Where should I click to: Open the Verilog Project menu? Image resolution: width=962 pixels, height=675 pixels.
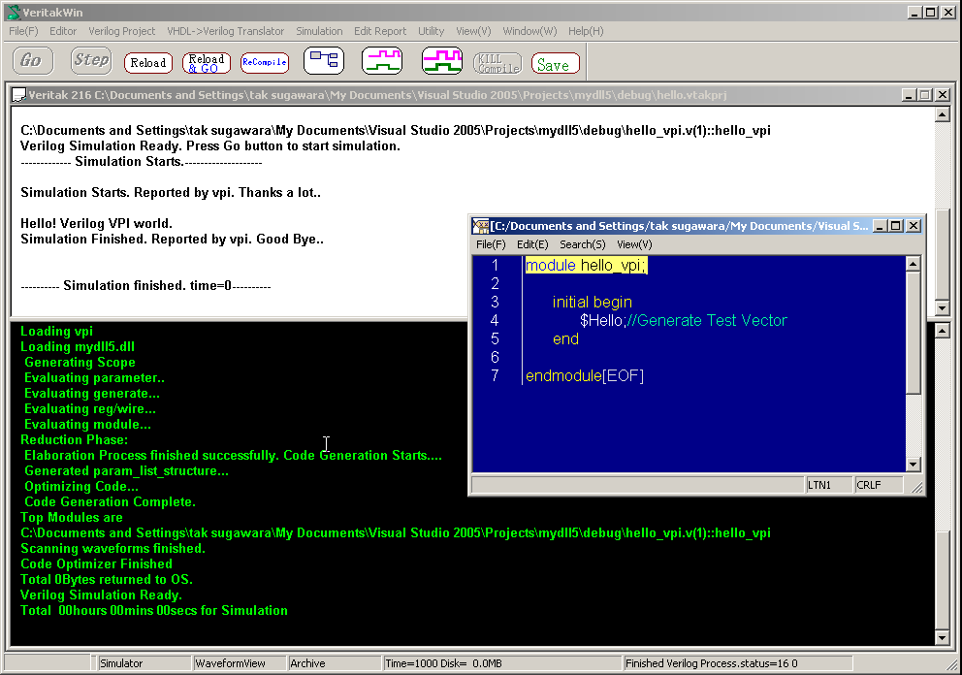pyautogui.click(x=121, y=31)
